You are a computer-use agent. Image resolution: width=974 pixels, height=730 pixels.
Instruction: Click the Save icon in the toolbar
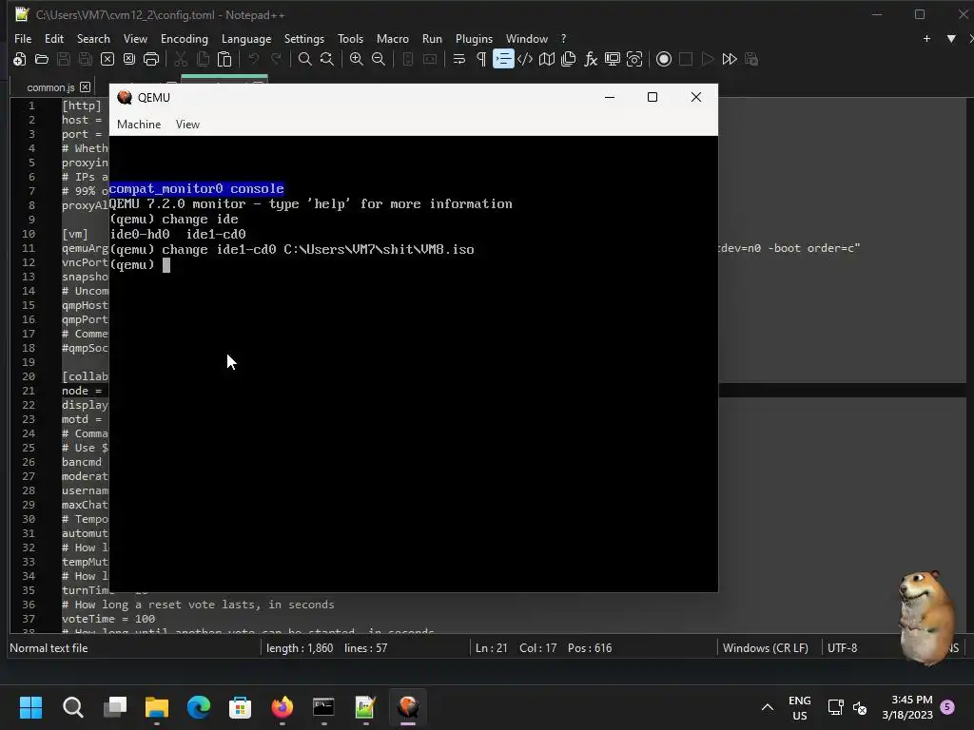click(x=64, y=59)
